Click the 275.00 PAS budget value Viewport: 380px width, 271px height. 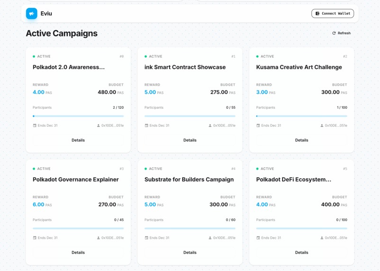(x=223, y=92)
